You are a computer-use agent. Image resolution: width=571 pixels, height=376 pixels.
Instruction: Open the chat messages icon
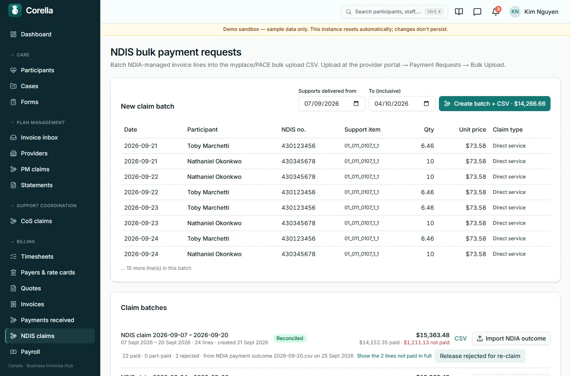pos(477,12)
